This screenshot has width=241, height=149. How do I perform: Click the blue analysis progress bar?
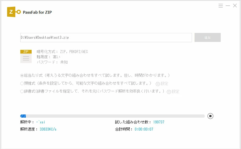(112, 116)
